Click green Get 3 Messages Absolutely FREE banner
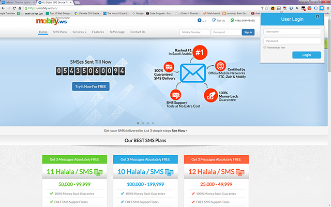 point(74,159)
